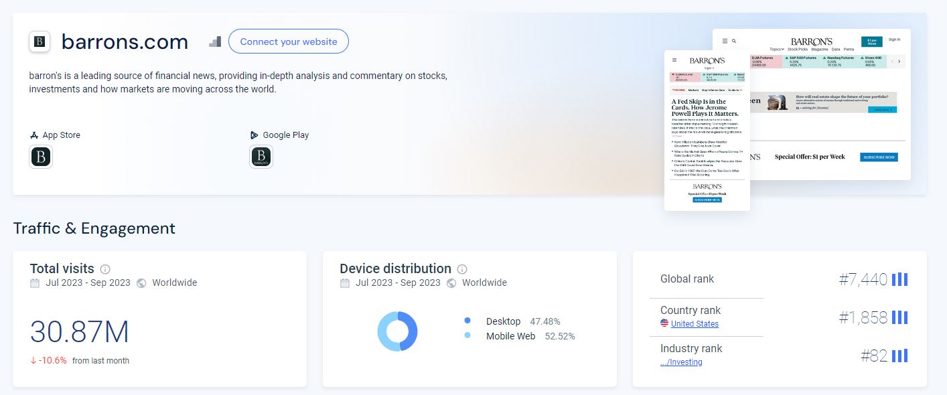Screen dimensions: 947x395
Task: Click the 30.87M total visits value
Action: [x=80, y=332]
